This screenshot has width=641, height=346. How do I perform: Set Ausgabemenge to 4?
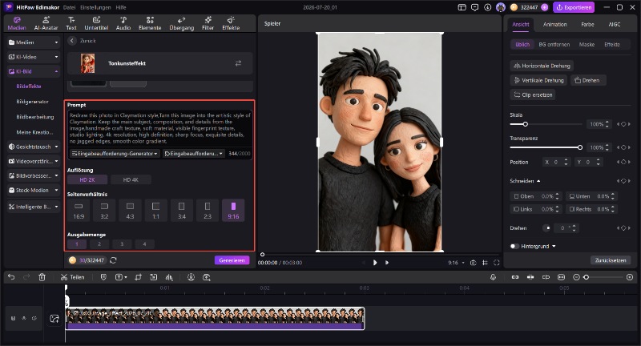point(144,243)
